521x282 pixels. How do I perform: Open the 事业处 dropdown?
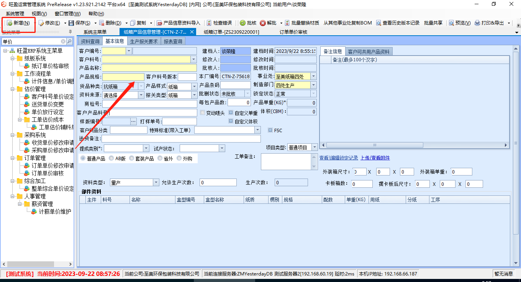314,76
